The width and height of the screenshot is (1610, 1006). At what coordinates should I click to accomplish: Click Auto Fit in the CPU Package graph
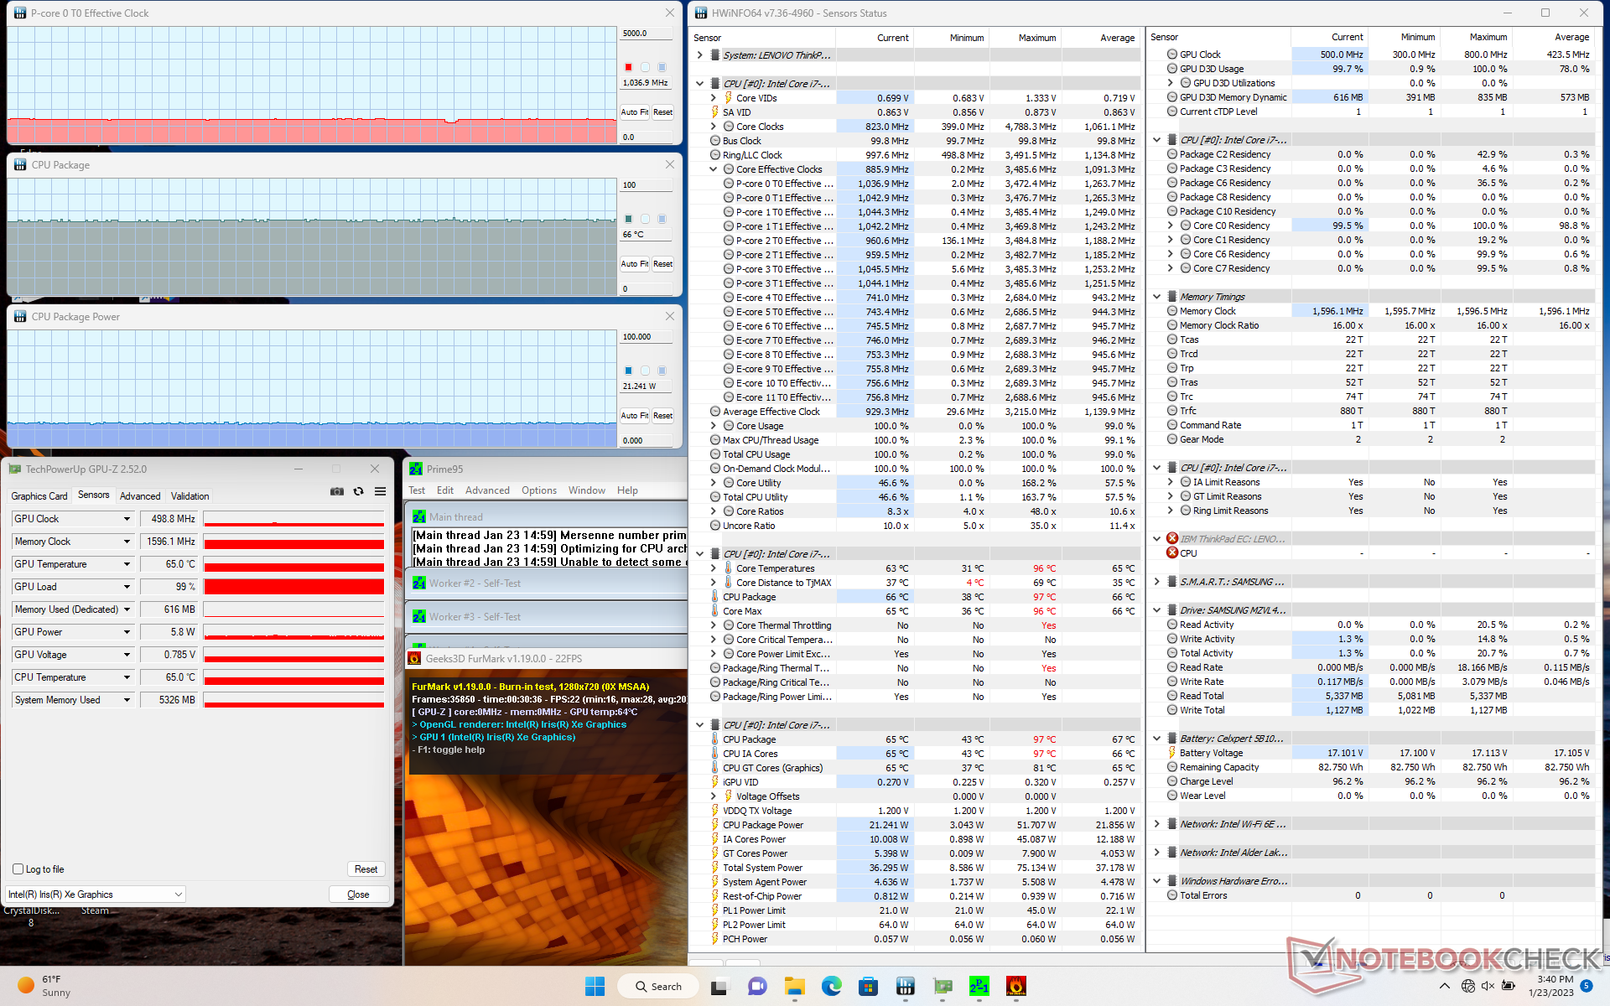point(634,263)
